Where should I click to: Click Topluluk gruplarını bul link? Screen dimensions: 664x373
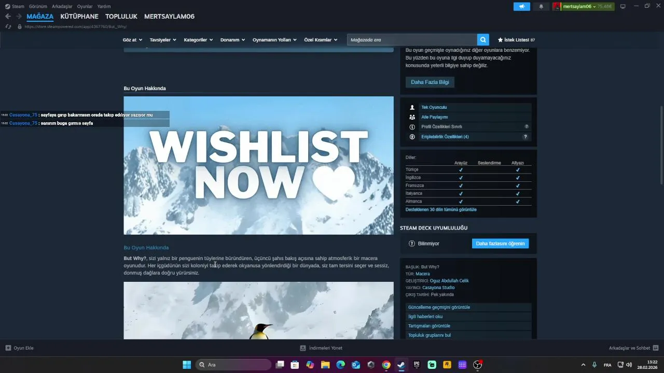click(468, 335)
